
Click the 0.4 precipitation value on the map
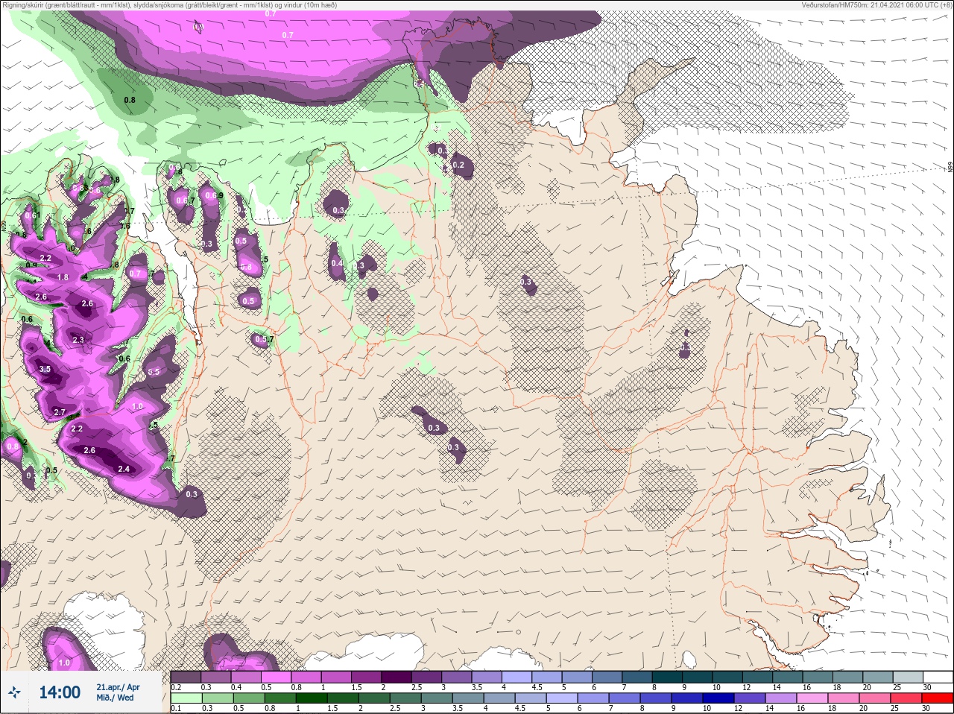337,263
